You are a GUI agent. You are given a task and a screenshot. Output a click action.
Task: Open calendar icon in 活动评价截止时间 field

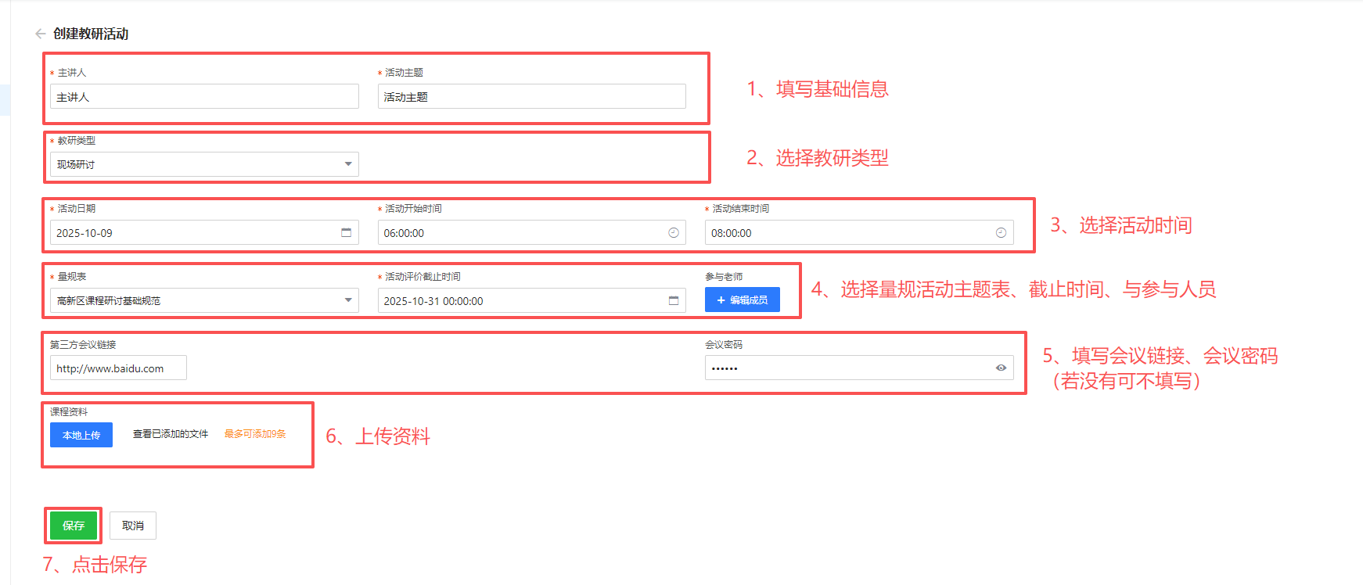coord(673,300)
